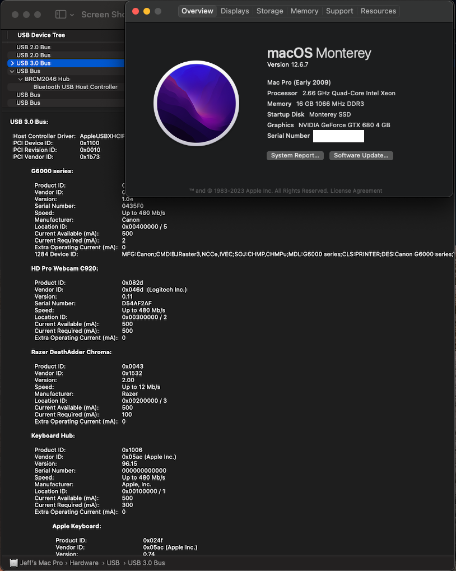Click Hardware in the path bar

[x=84, y=563]
